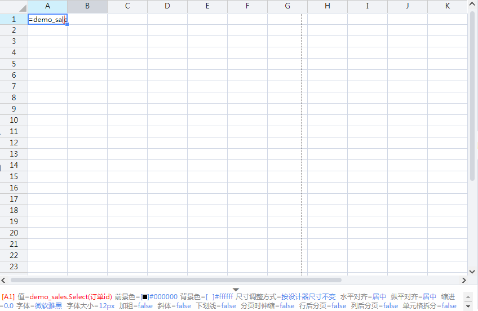Click the white background color swatch
478x311 pixels.
click(x=209, y=297)
